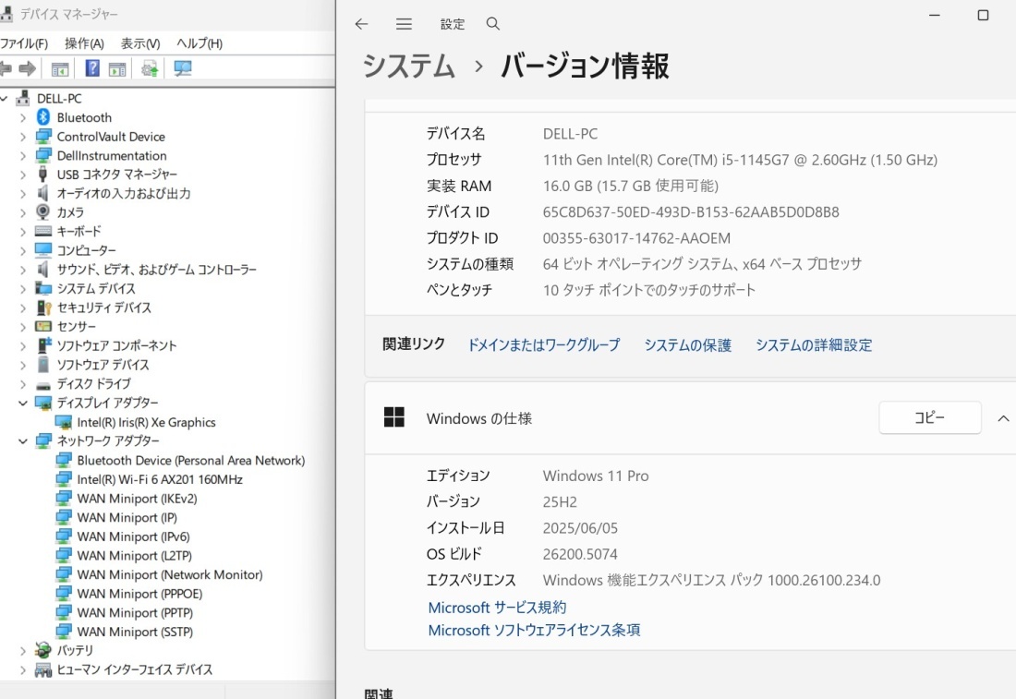Click the Microsoft サービス規約 link
Image resolution: width=1016 pixels, height=699 pixels.
(x=497, y=607)
